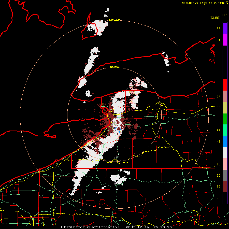Click the WS blue legend swatch
229x229 pixels.
pyautogui.click(x=225, y=141)
